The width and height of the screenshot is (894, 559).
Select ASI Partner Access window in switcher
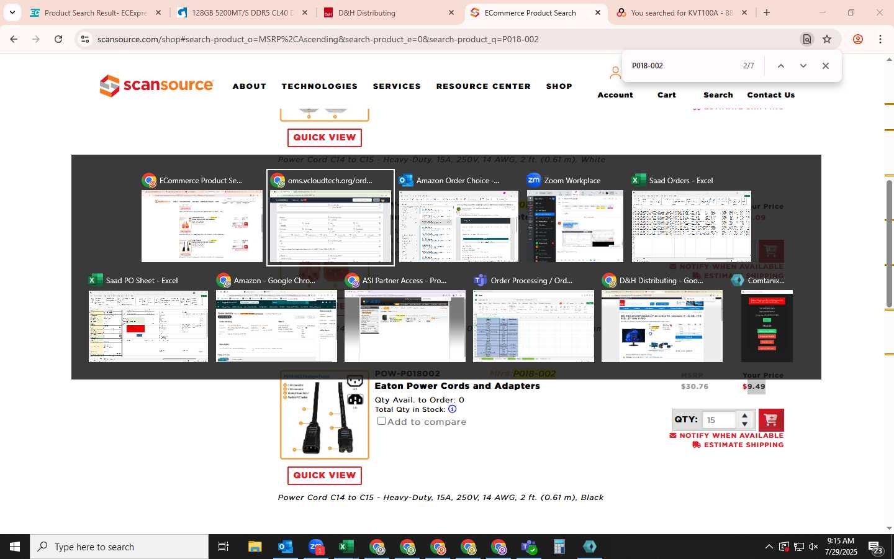[405, 319]
